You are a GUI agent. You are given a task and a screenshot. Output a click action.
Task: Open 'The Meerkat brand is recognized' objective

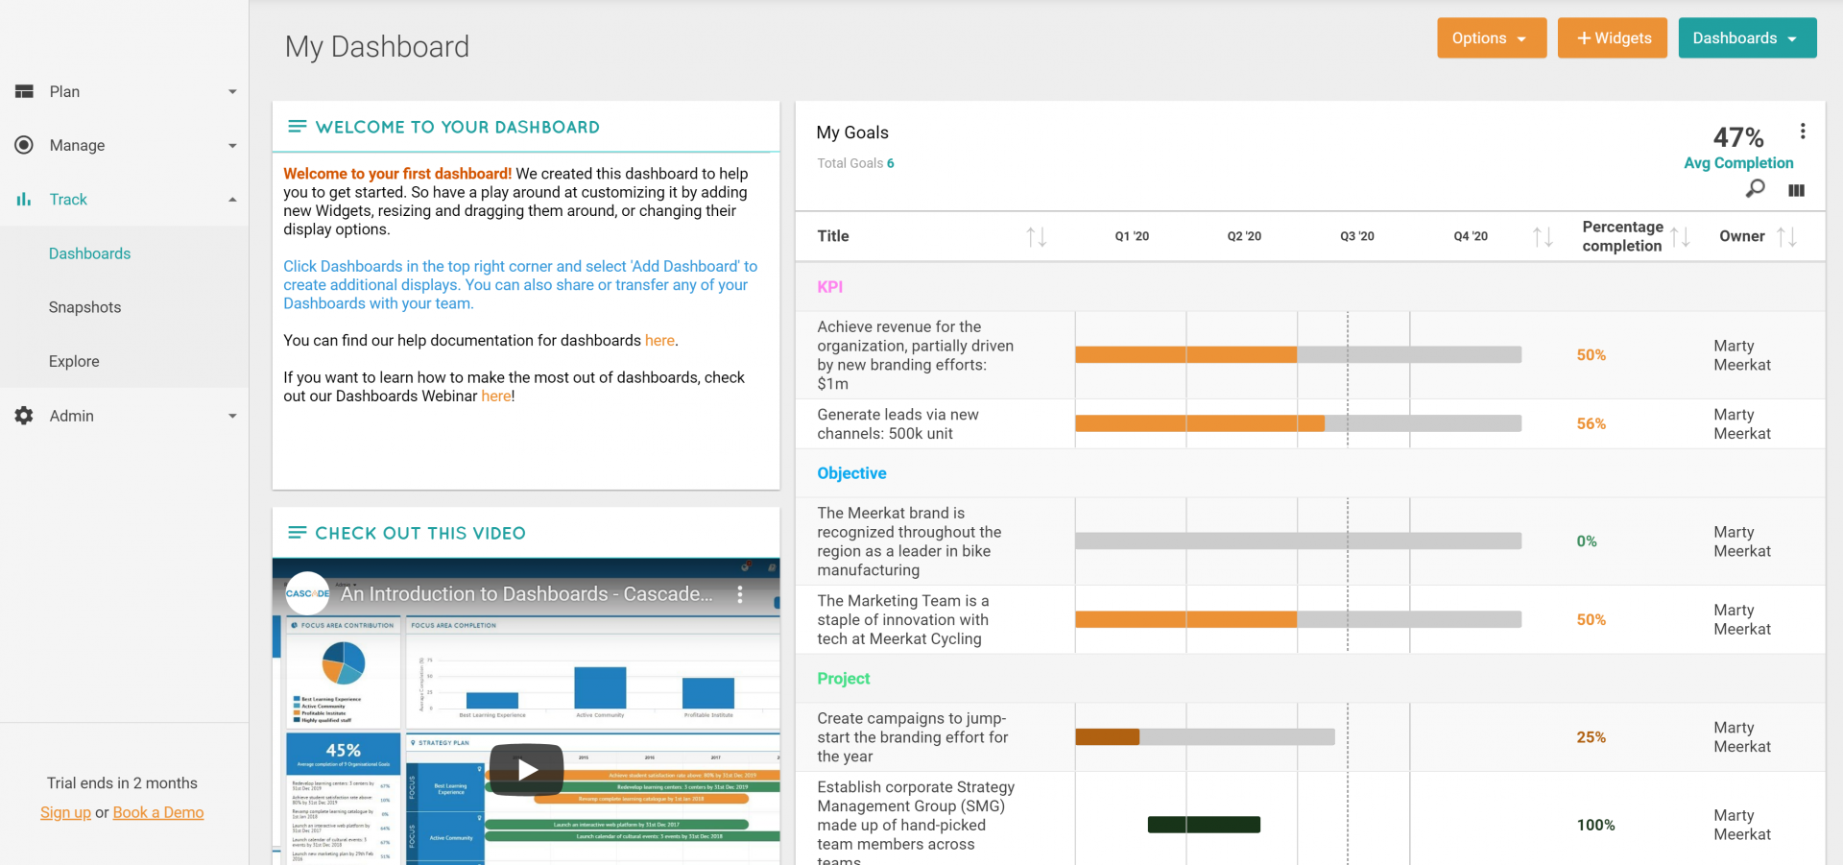(x=909, y=541)
